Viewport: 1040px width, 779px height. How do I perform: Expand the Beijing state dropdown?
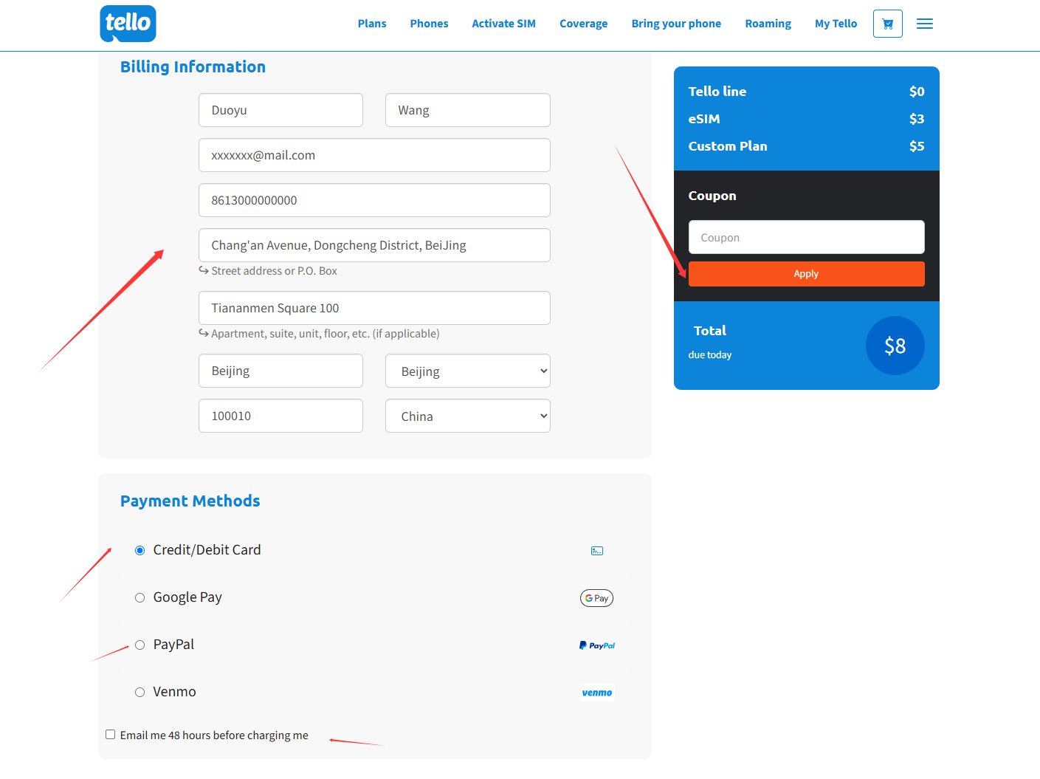[467, 371]
